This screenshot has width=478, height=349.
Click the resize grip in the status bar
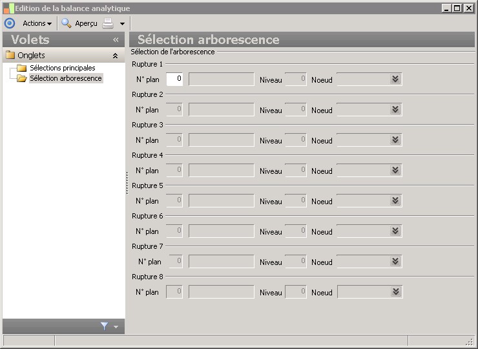click(470, 341)
